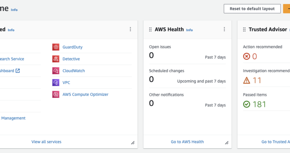The width and height of the screenshot is (290, 153).
Task: Click View all services link
Action: 47,142
